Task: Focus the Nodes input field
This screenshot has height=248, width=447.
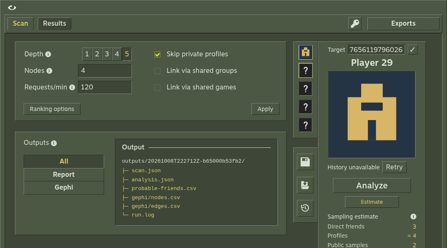Action: coord(105,71)
